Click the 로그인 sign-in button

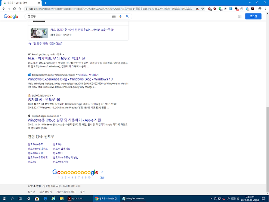coord(253,16)
